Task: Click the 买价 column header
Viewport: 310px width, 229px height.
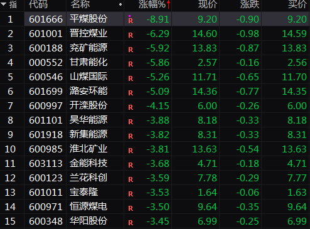Action: point(297,4)
